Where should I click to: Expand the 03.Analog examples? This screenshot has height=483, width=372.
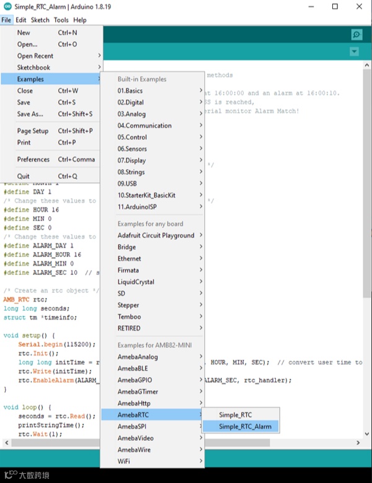pos(153,114)
